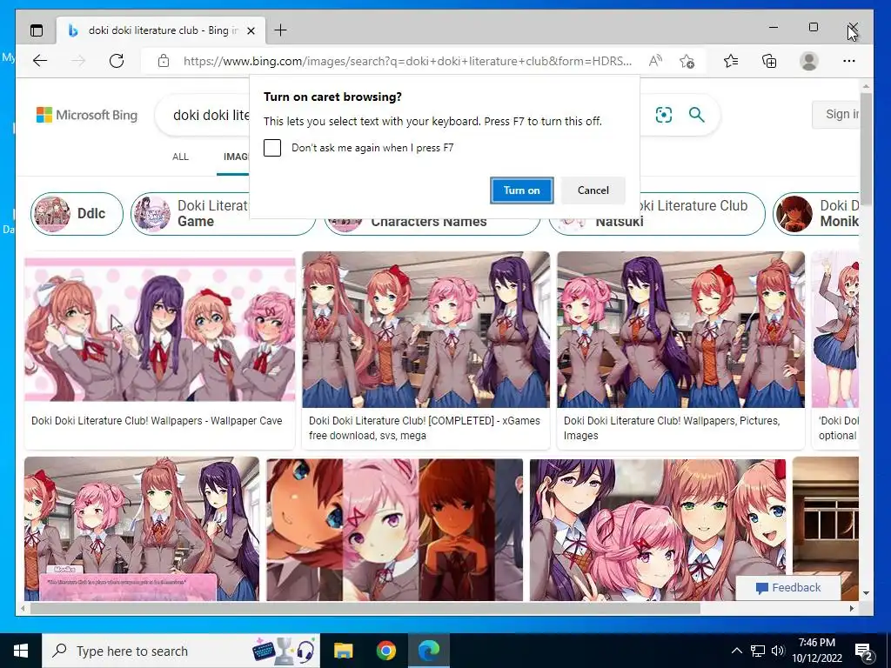Search using an image (visual search)
The height and width of the screenshot is (668, 891).
tap(664, 115)
